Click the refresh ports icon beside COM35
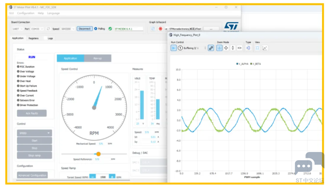Viewport: 328px width, 187px height. coord(48,29)
